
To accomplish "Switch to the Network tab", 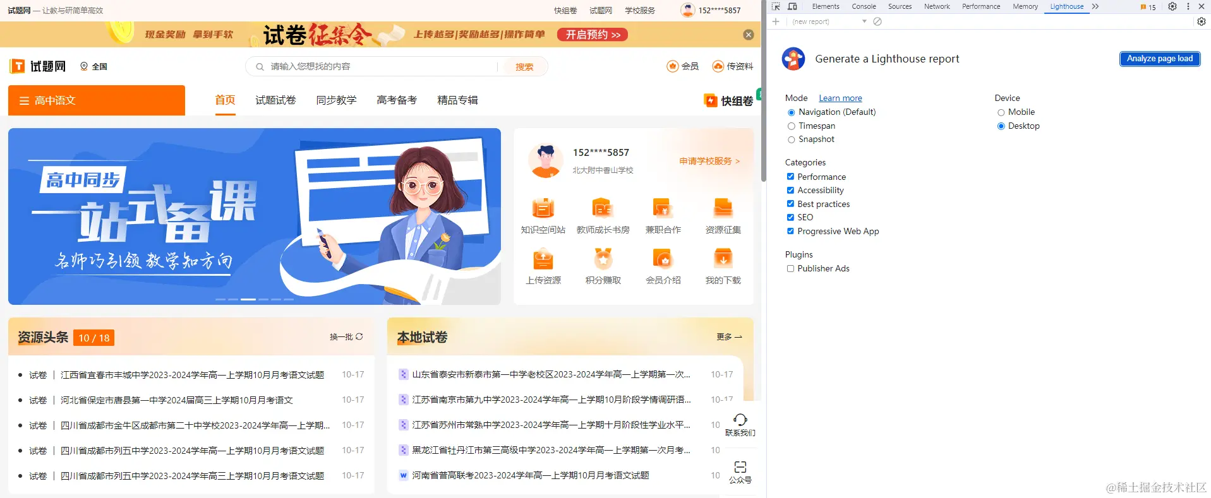I will pyautogui.click(x=937, y=6).
